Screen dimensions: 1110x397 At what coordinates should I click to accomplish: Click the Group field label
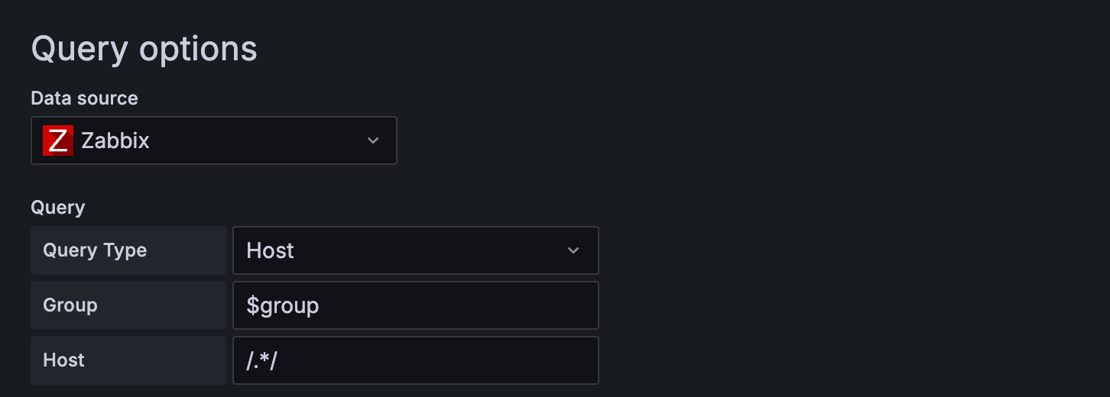[x=70, y=305]
